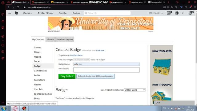Click tab search magnifier in title bar
197x111 pixels.
coord(177,2)
